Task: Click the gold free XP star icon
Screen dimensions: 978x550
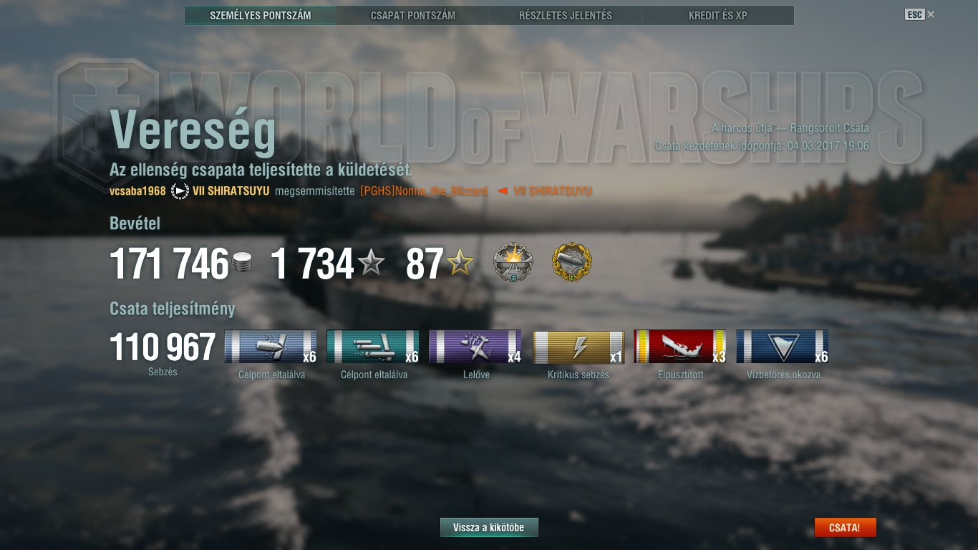Action: 460,264
